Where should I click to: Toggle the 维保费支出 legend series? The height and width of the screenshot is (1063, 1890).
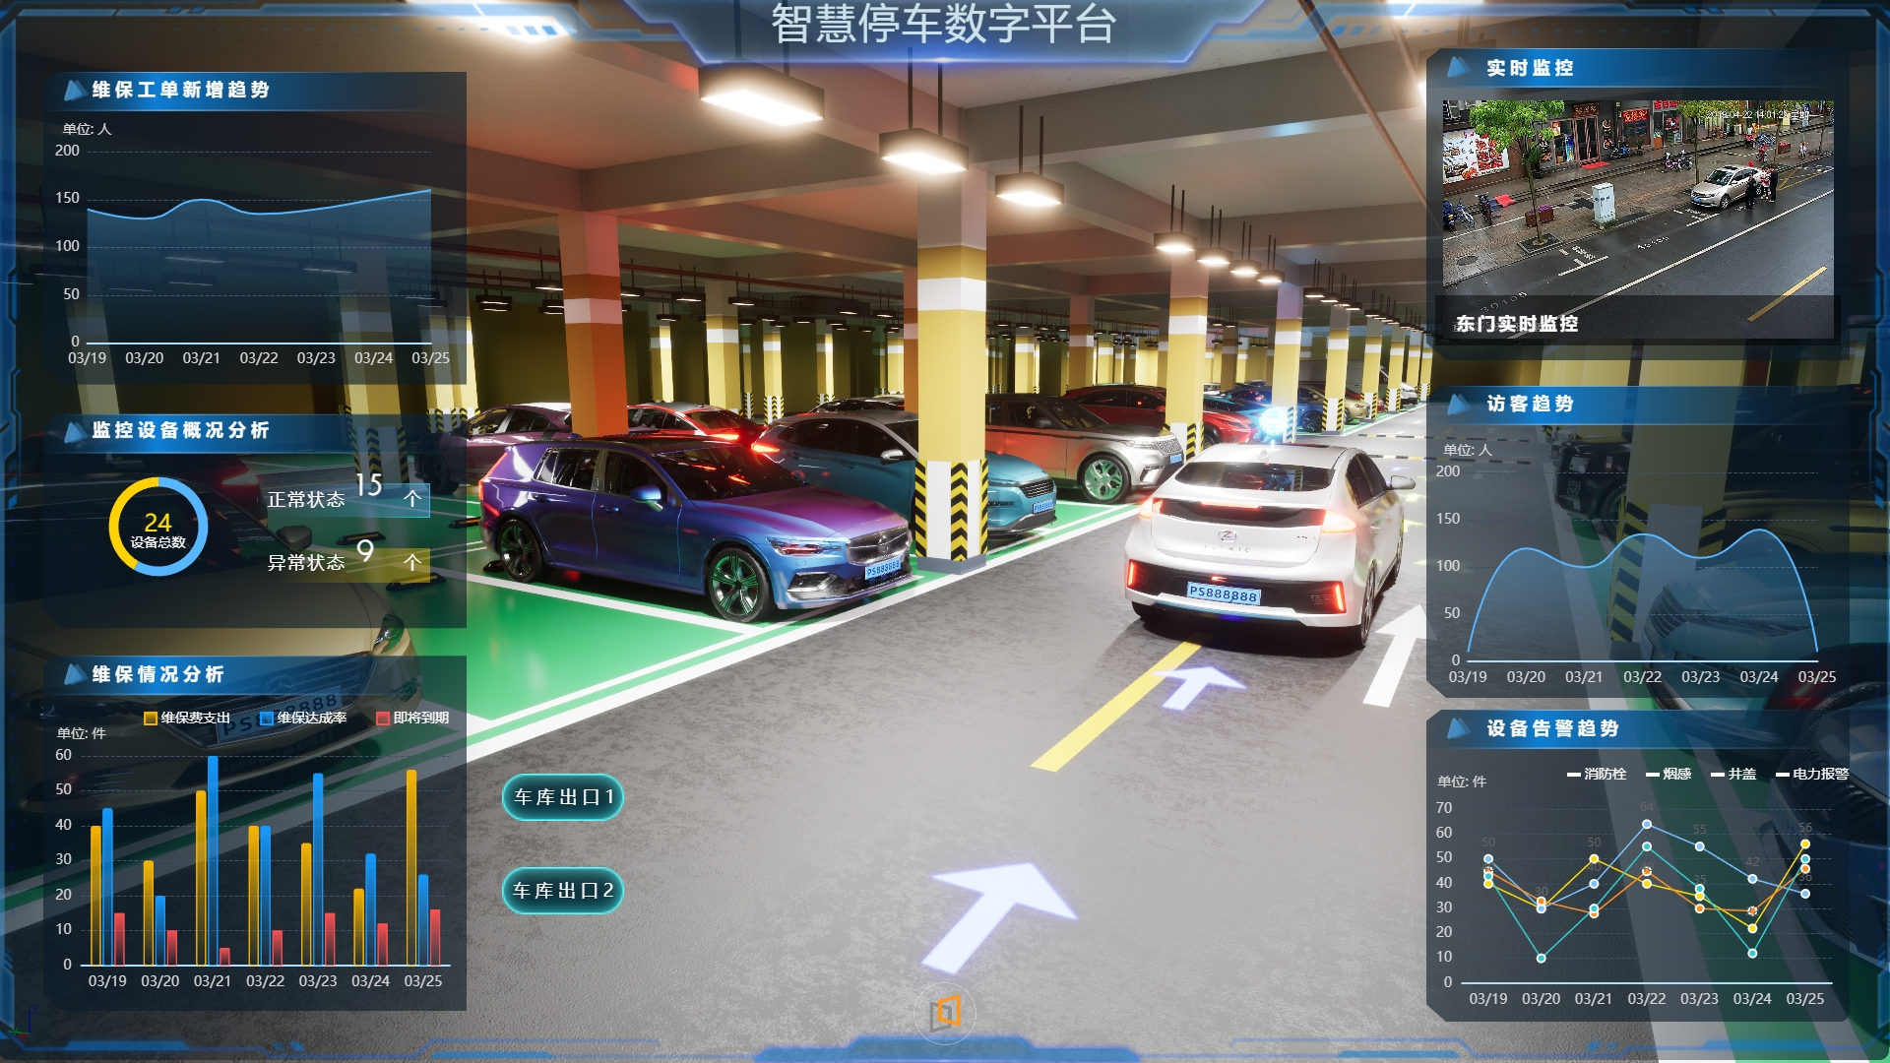[x=187, y=718]
